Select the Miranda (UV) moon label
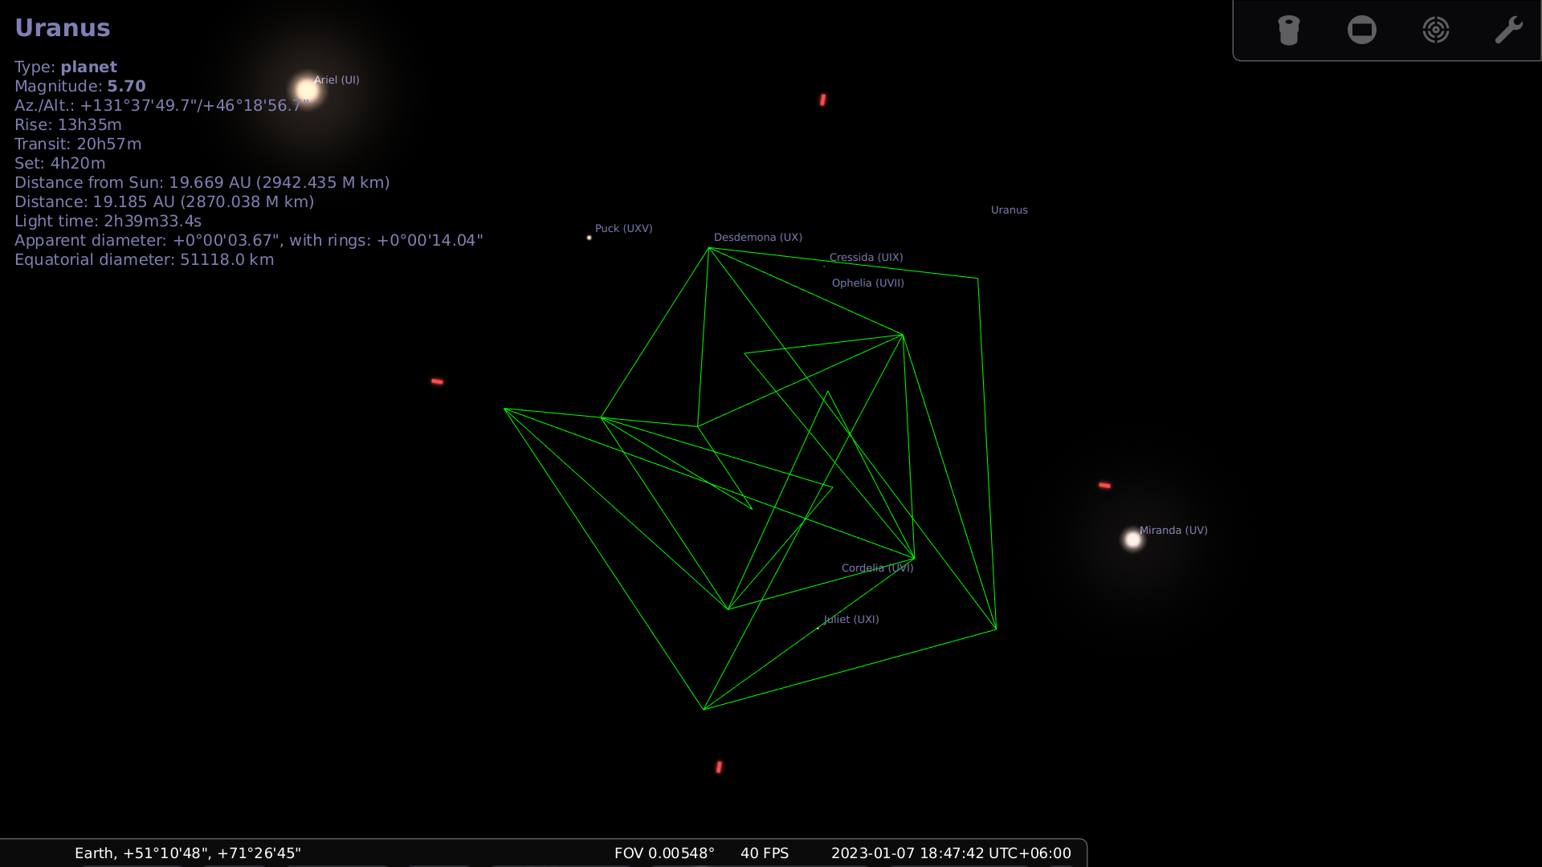The height and width of the screenshot is (867, 1542). coord(1173,530)
